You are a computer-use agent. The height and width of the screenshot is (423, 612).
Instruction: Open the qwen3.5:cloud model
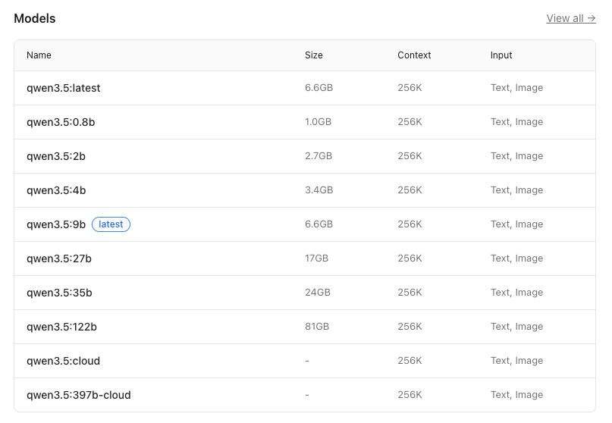(x=63, y=361)
